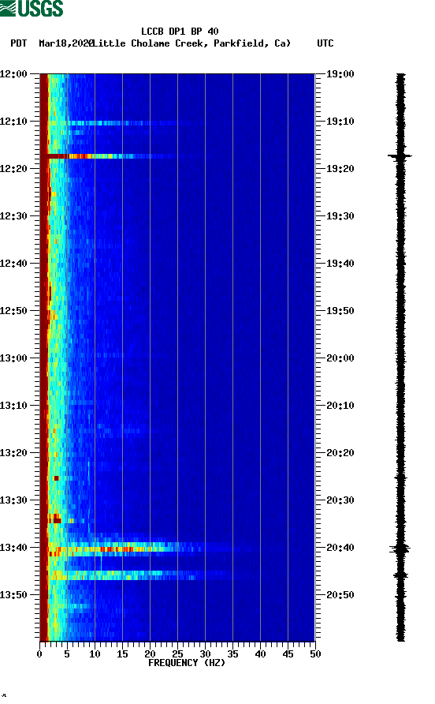Click the '12:10' PDT time label

point(13,122)
